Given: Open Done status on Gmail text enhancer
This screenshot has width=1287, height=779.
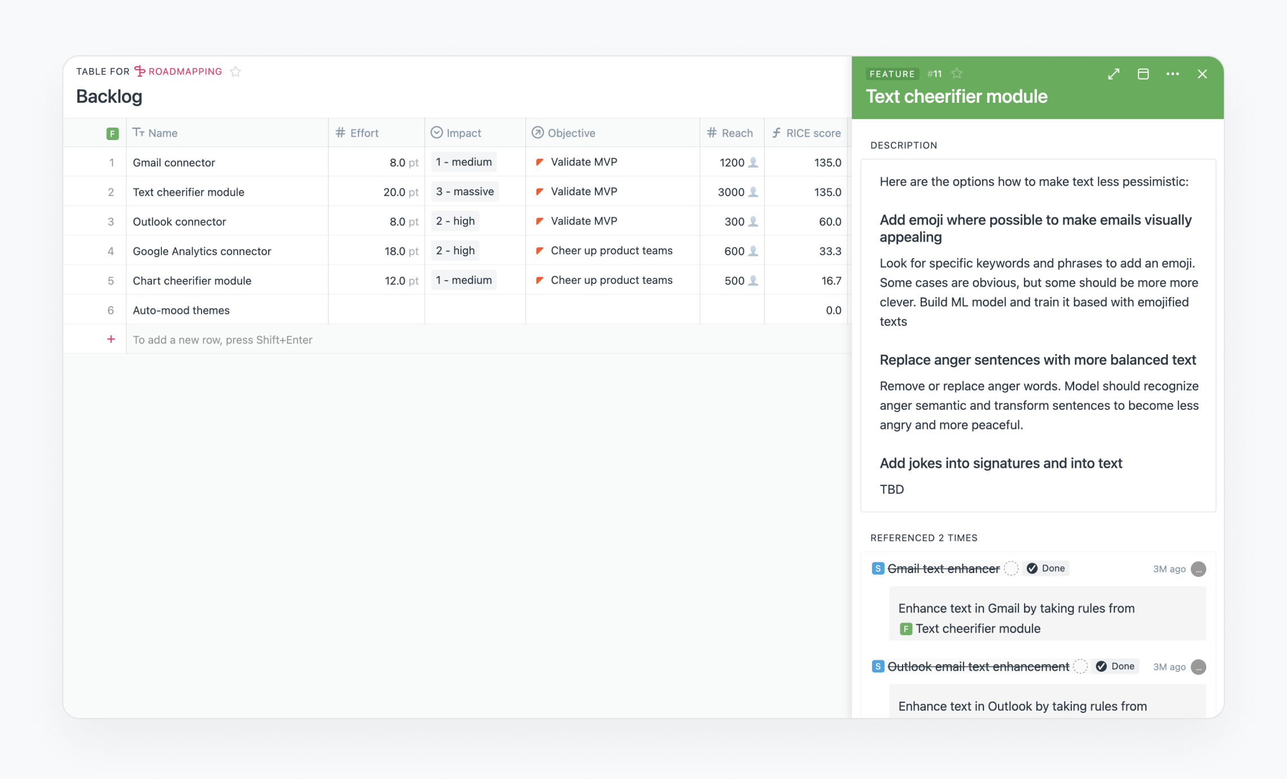Looking at the screenshot, I should [1046, 568].
